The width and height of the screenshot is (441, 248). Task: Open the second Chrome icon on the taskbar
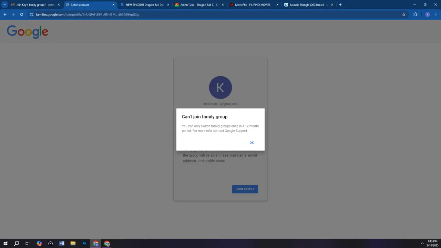click(x=107, y=244)
